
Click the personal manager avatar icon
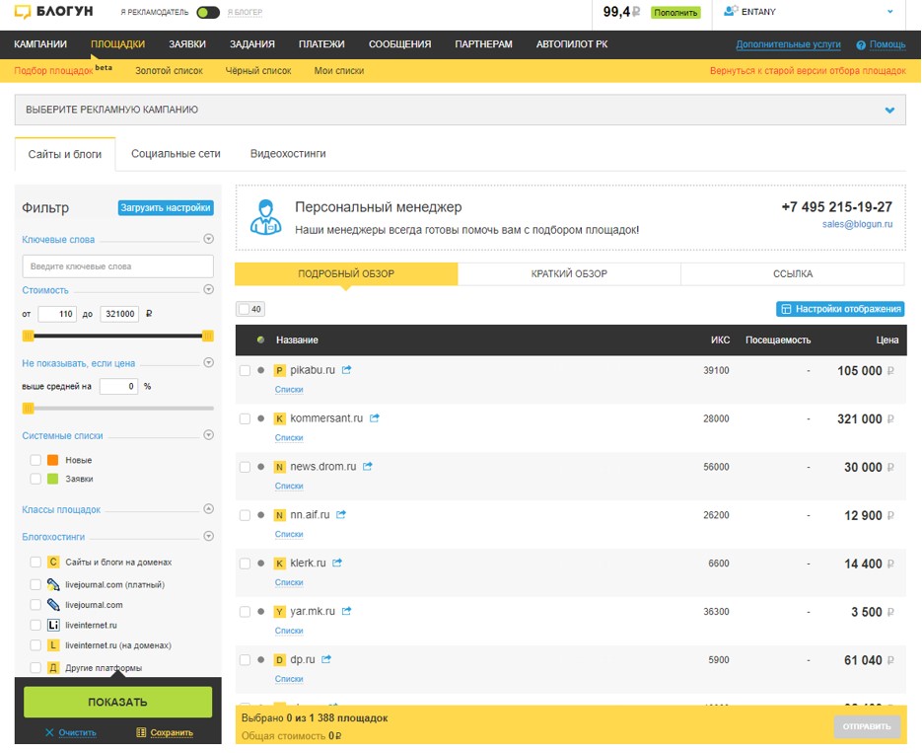(x=266, y=217)
